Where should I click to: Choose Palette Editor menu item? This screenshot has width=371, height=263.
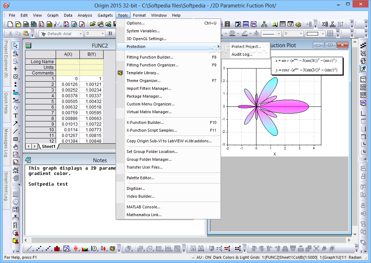168,178
